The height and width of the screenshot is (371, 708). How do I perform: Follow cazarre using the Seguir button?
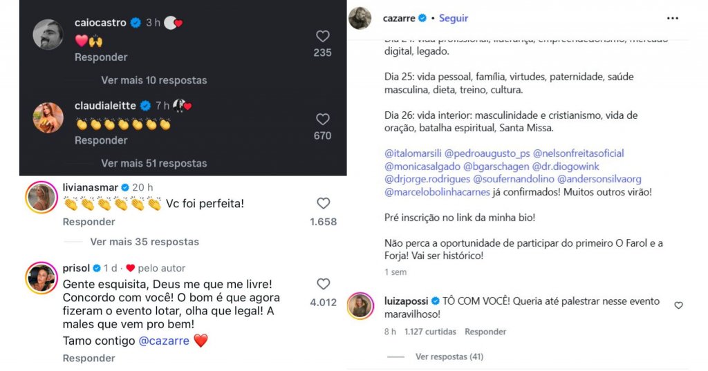point(454,19)
